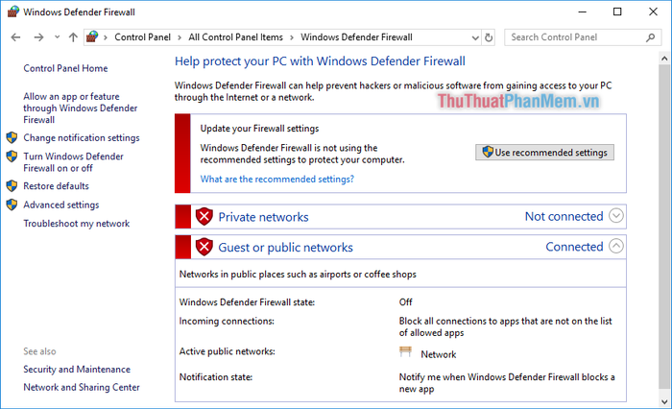Click Use recommended settings button
The image size is (672, 409).
tap(544, 153)
